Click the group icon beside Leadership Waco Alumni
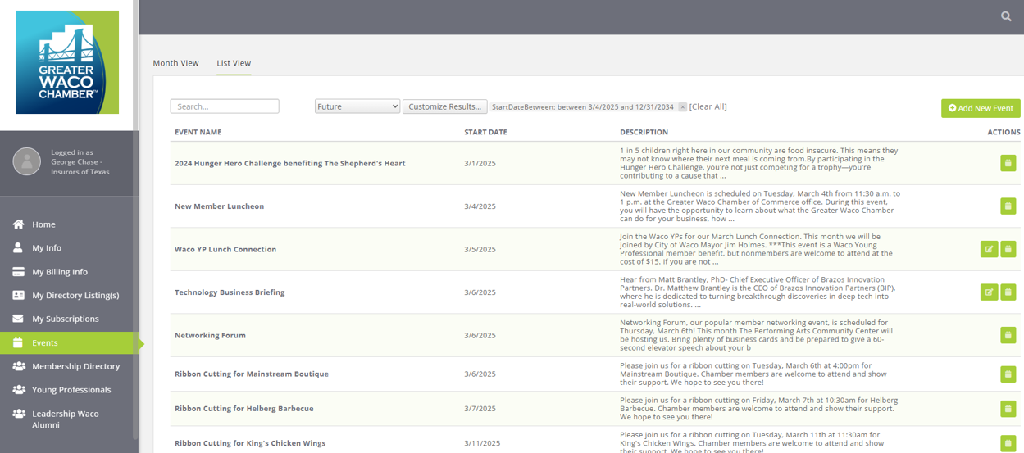Viewport: 1024px width, 453px height. point(18,414)
